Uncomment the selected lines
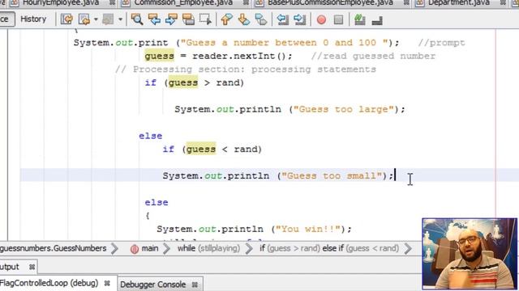The height and width of the screenshot is (291, 519). (x=377, y=20)
